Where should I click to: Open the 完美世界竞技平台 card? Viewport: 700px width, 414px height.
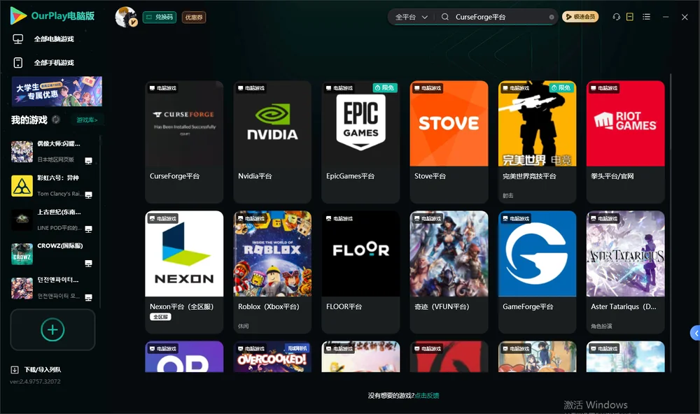(x=537, y=142)
